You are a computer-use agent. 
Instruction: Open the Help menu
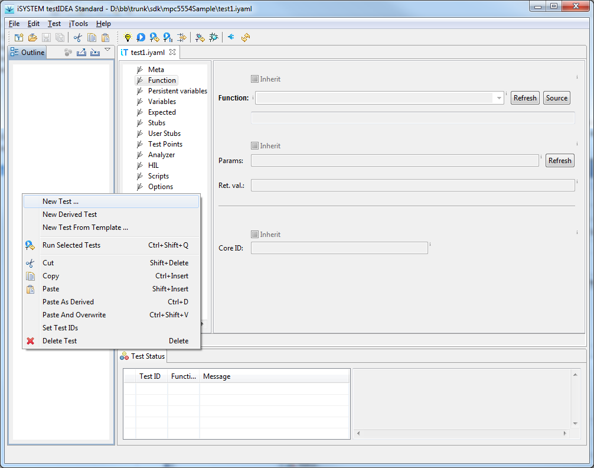103,24
